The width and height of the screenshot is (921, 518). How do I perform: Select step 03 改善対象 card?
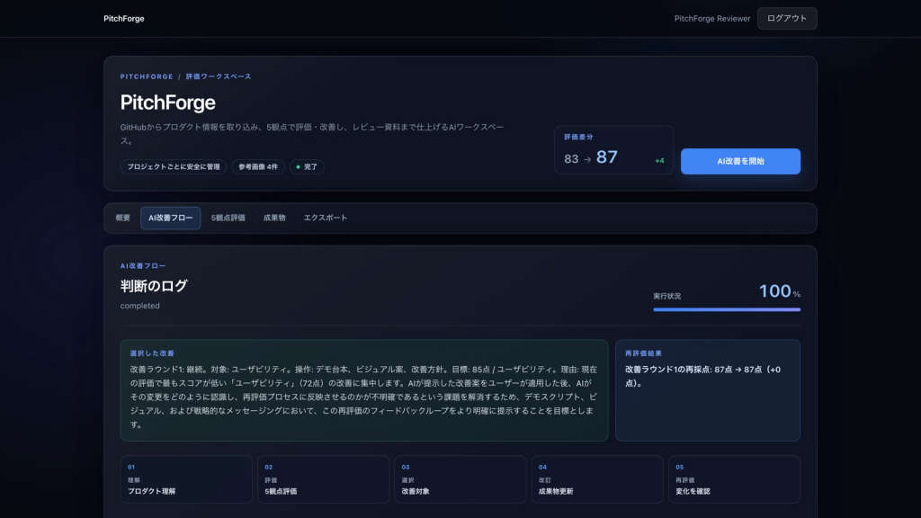[x=460, y=479]
